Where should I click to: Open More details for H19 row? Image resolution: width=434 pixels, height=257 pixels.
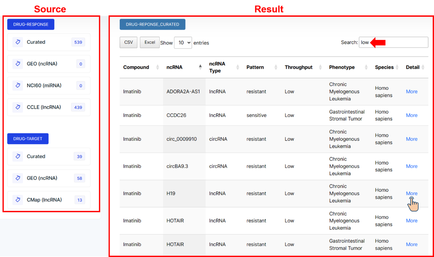(x=411, y=193)
